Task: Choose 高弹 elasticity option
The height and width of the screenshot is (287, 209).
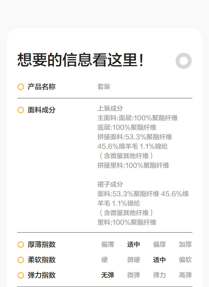Action: (x=185, y=275)
